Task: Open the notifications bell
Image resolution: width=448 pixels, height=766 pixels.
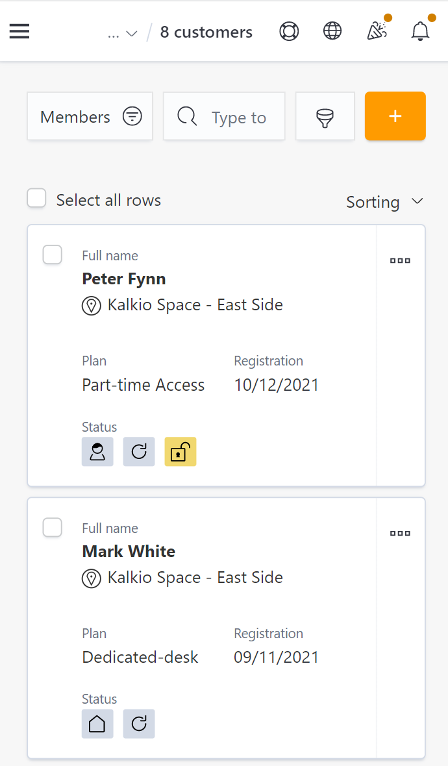Action: 421,31
